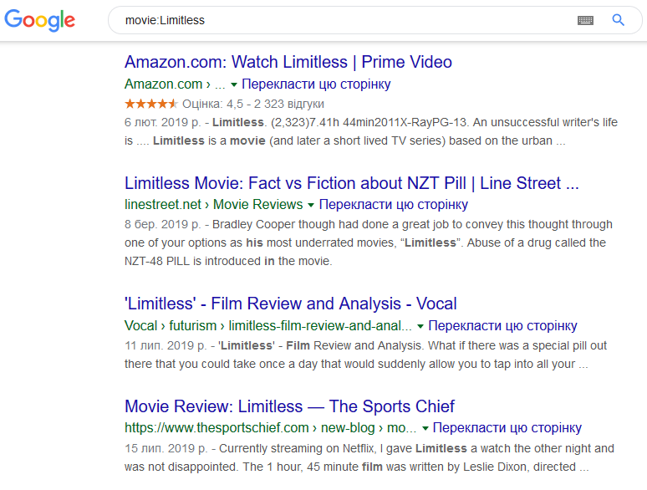This screenshot has height=490, width=647.
Task: Click the green Amazon.com breadcrumb URL
Action: (175, 84)
